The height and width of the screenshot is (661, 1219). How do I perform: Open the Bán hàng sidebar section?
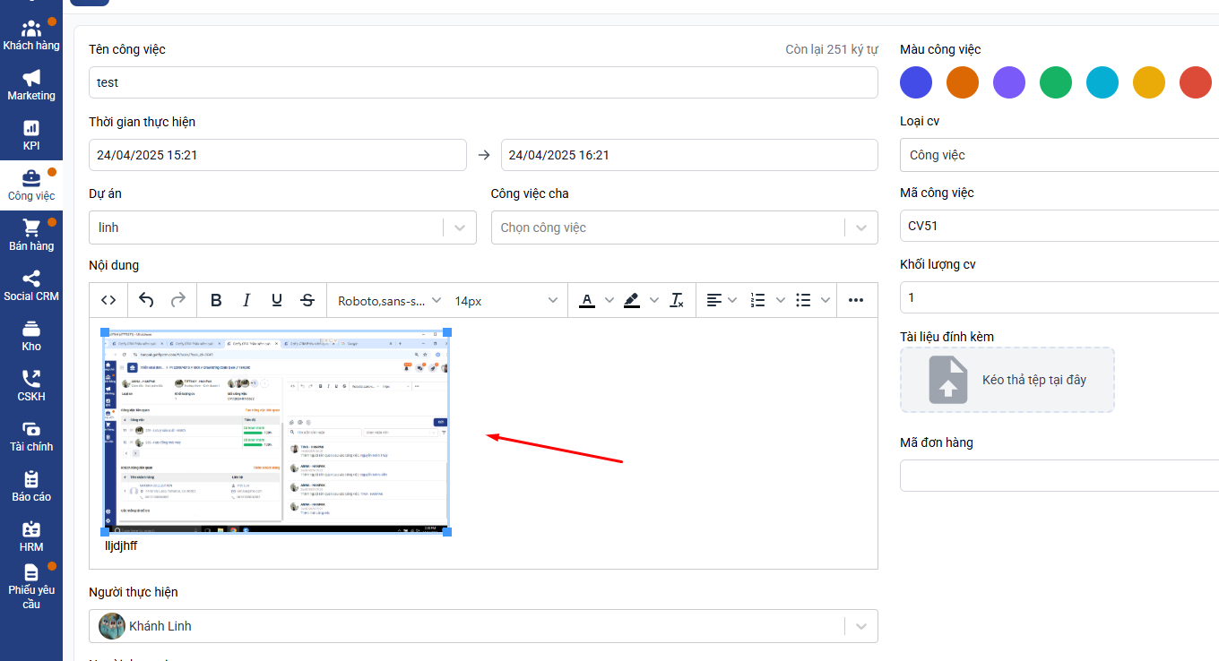[31, 236]
